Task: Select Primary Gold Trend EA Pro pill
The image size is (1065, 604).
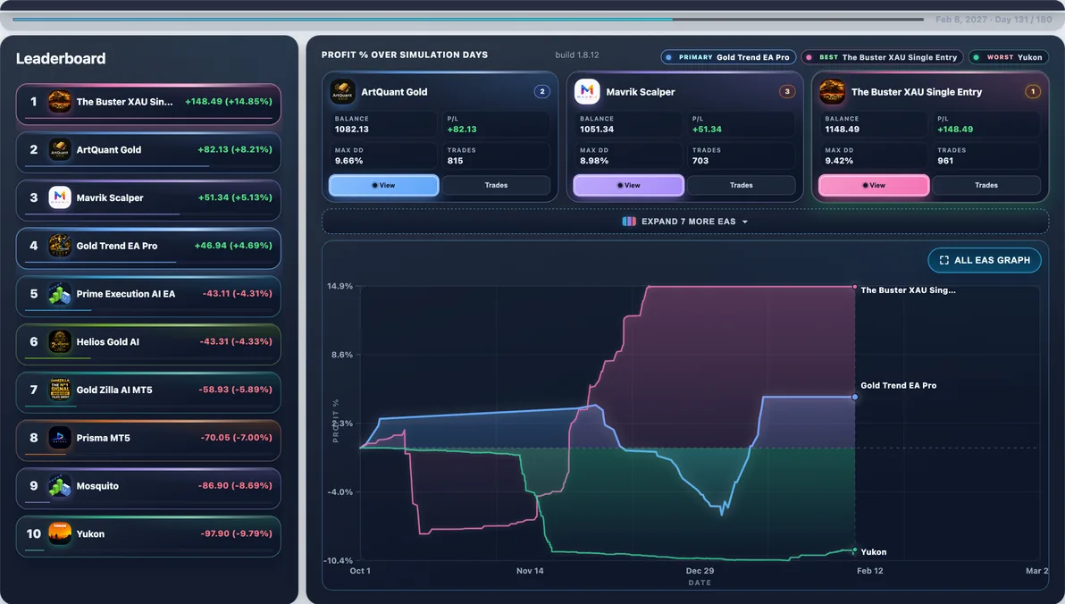Action: click(728, 57)
